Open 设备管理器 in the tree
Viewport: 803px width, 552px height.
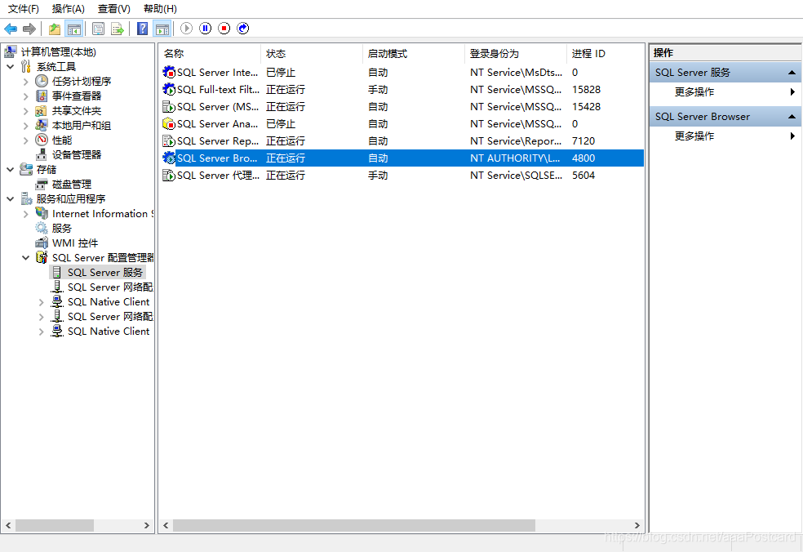pos(77,155)
